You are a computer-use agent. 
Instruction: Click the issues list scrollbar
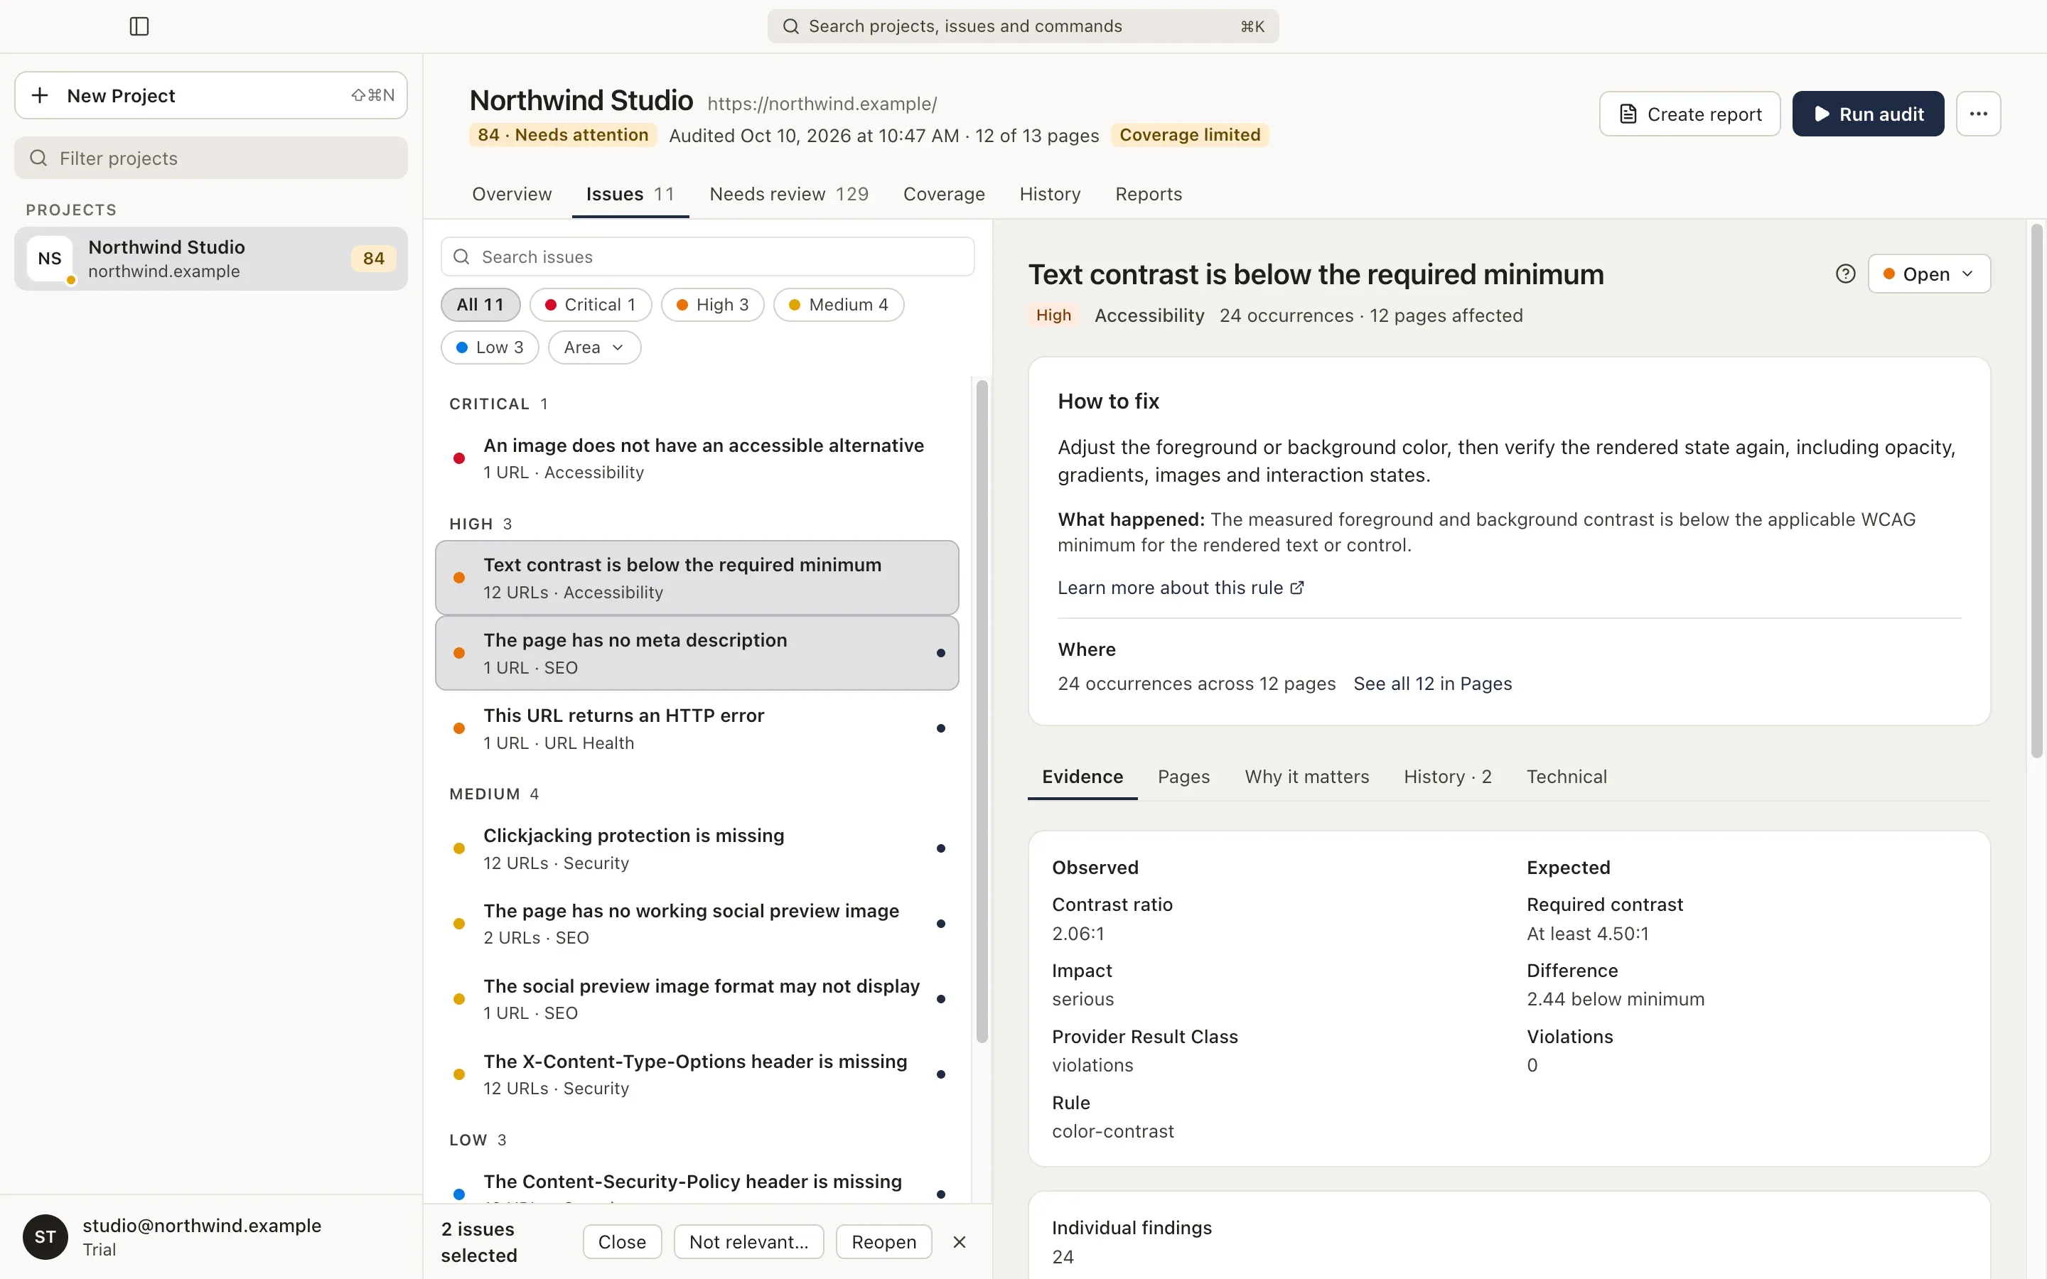coord(981,711)
